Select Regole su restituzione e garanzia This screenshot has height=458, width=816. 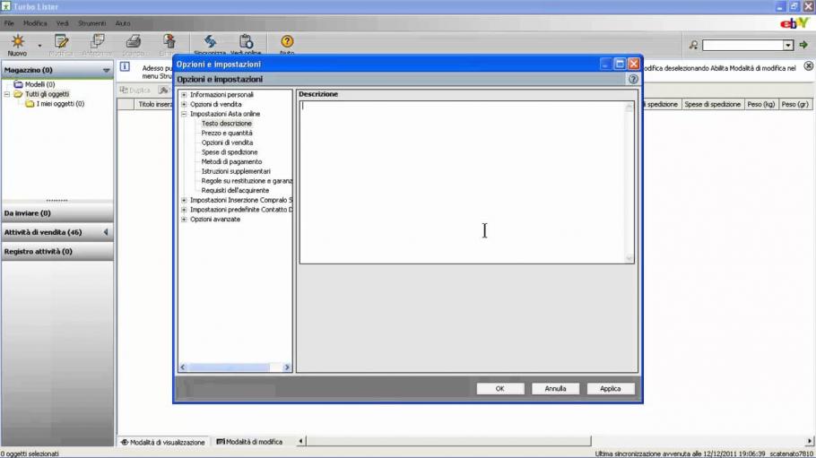click(247, 181)
